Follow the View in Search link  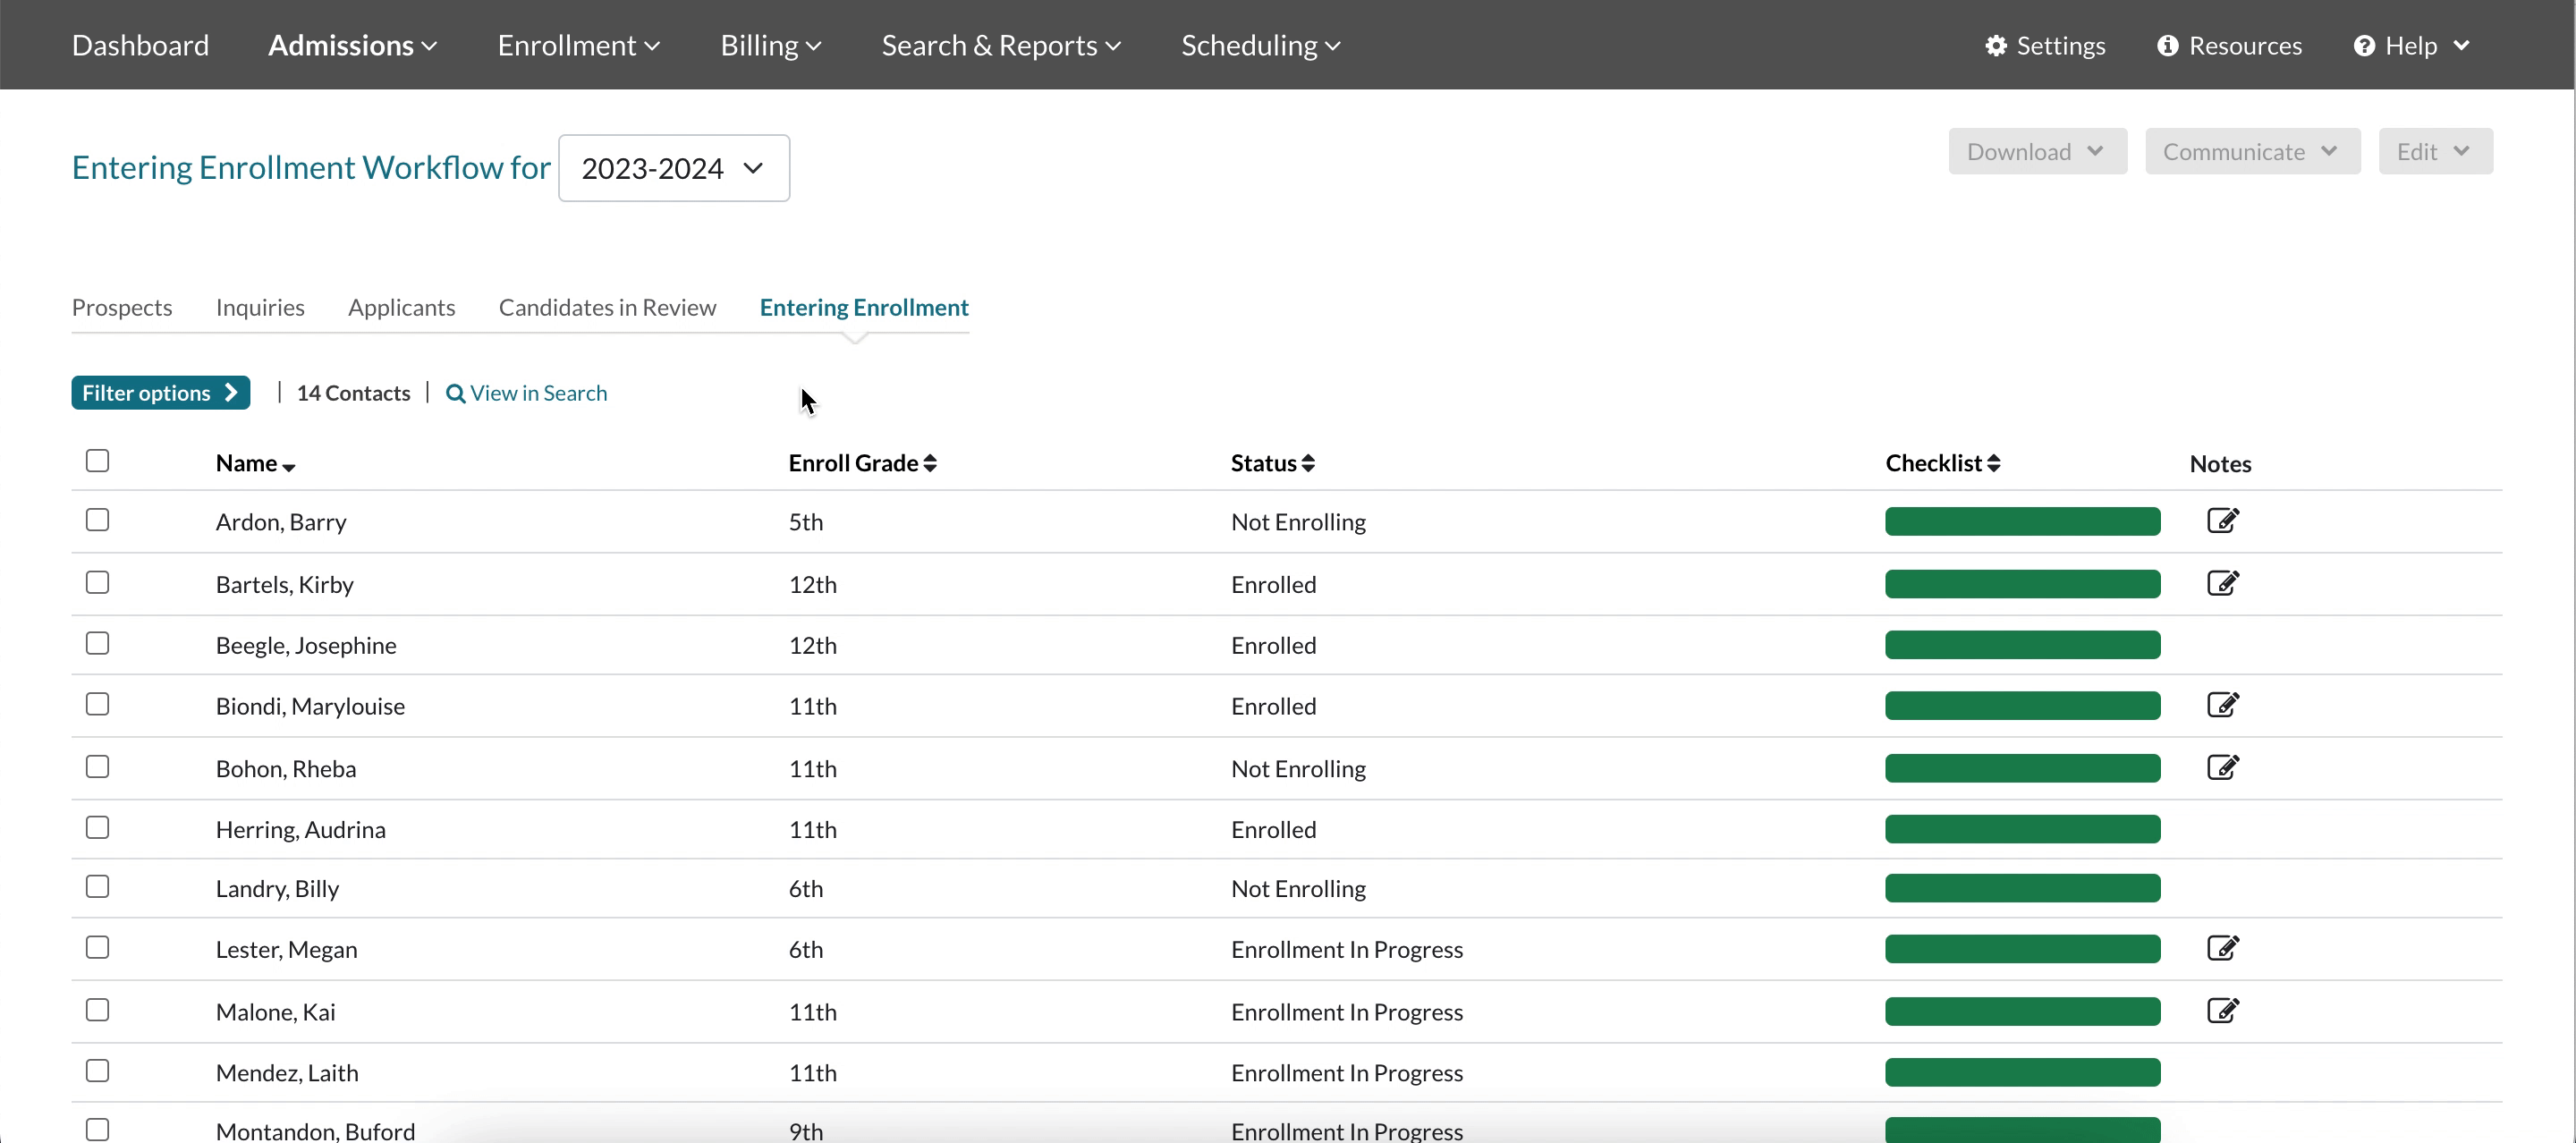527,393
